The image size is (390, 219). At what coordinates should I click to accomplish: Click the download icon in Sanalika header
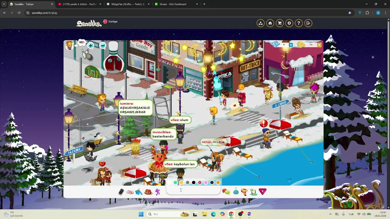[x=261, y=23]
